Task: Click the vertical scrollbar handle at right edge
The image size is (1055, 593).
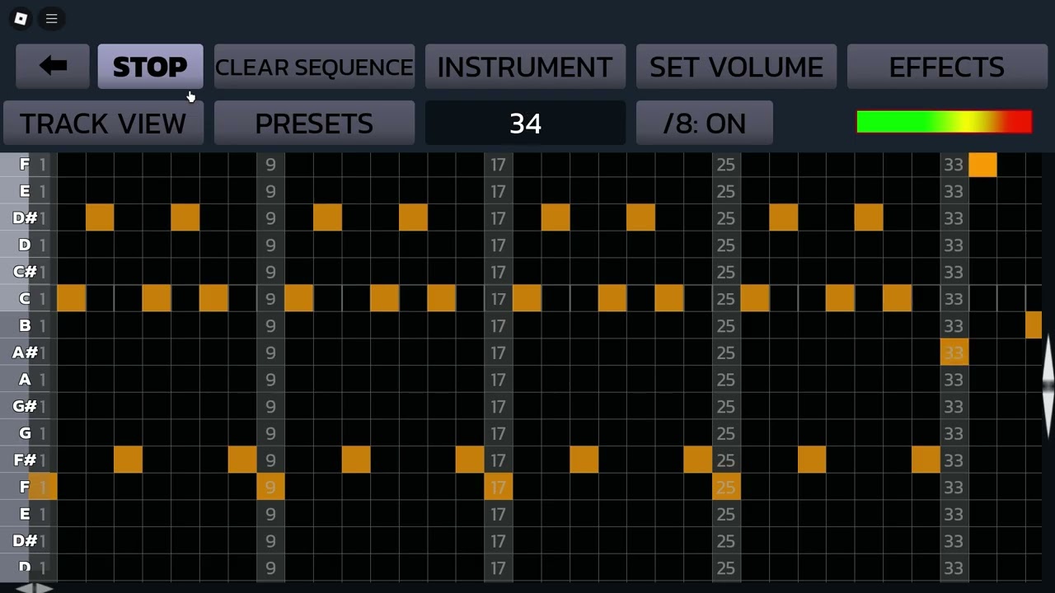Action: click(1048, 385)
